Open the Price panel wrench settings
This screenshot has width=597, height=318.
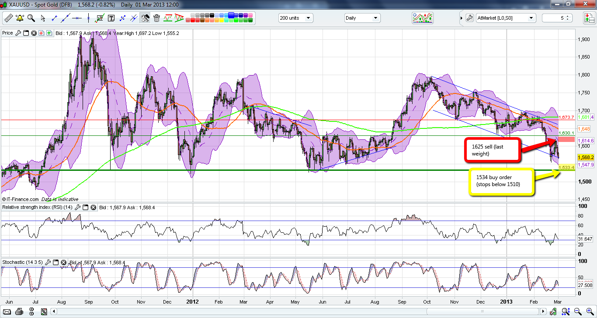tap(18, 33)
